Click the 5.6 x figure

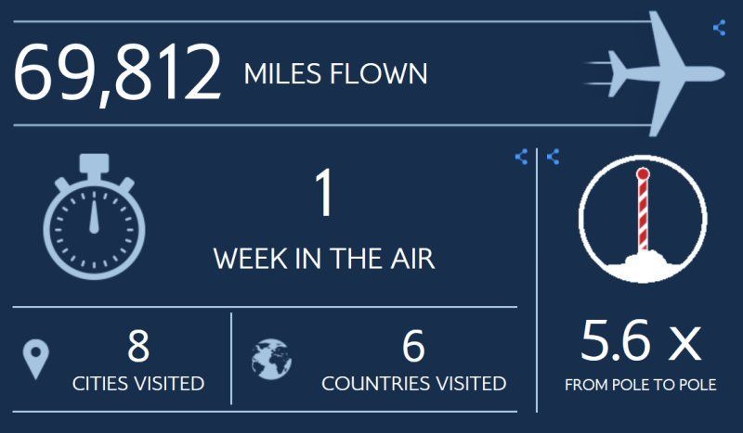pos(641,340)
